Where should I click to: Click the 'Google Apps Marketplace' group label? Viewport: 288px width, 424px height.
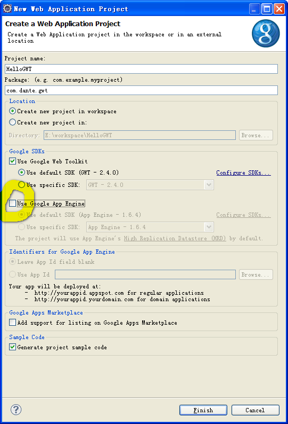click(x=46, y=312)
